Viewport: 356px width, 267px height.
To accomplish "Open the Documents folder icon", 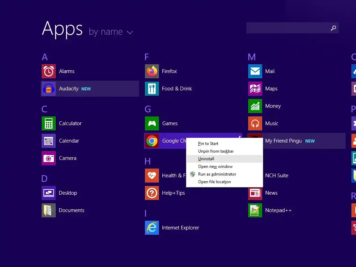I will [x=49, y=210].
